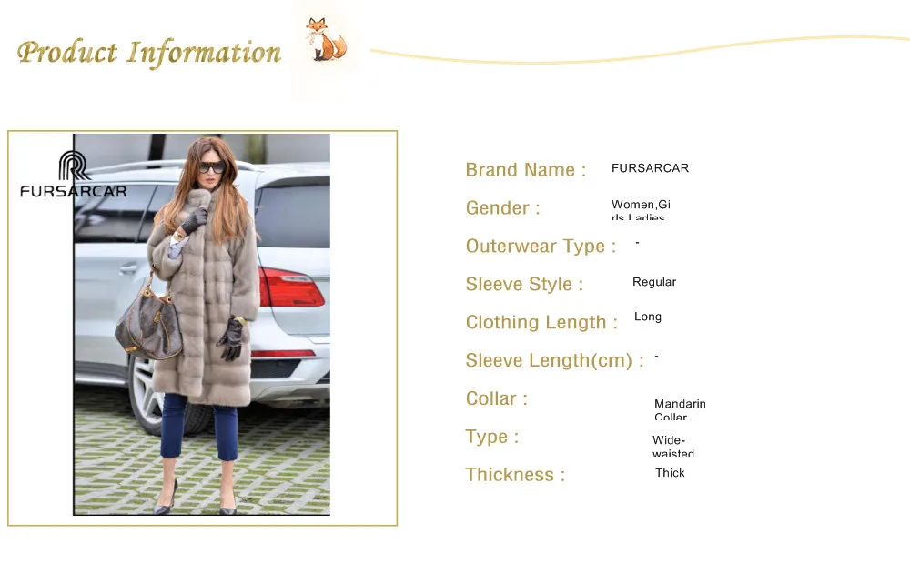Screen dimensions: 910x574
Task: Click the Collar label
Action: tap(496, 398)
